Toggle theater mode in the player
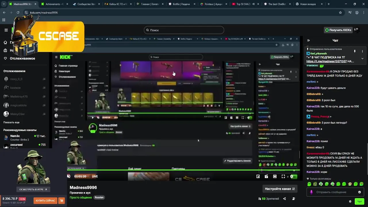This screenshot has width=368, height=207. [275, 176]
